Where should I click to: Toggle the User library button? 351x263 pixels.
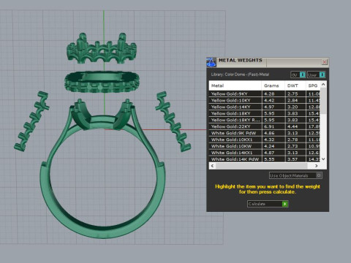316,75
